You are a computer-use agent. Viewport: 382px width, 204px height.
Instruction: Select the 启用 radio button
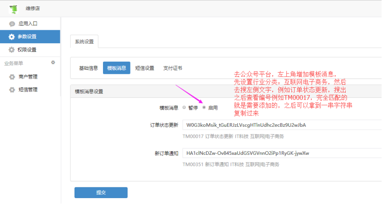tap(204, 108)
